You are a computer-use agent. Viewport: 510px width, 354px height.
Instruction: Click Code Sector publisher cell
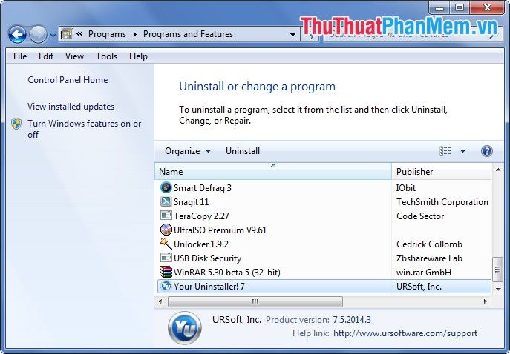coord(420,216)
